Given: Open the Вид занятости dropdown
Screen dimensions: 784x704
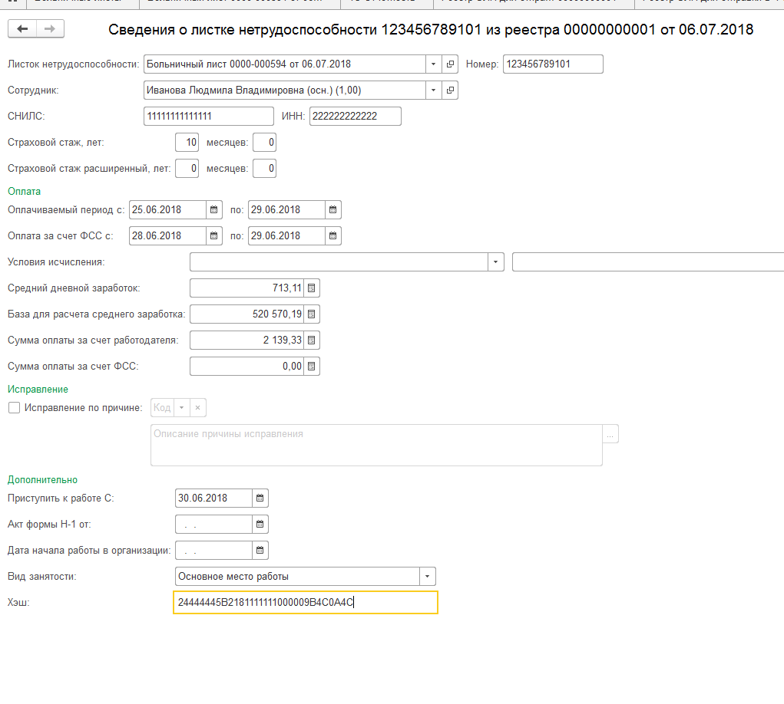Looking at the screenshot, I should (427, 577).
